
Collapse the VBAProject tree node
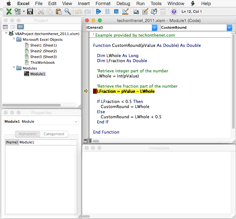pos(6,33)
